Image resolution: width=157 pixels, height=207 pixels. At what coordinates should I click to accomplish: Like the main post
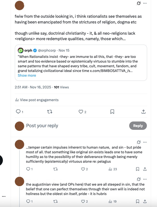pyautogui.click(x=81, y=112)
